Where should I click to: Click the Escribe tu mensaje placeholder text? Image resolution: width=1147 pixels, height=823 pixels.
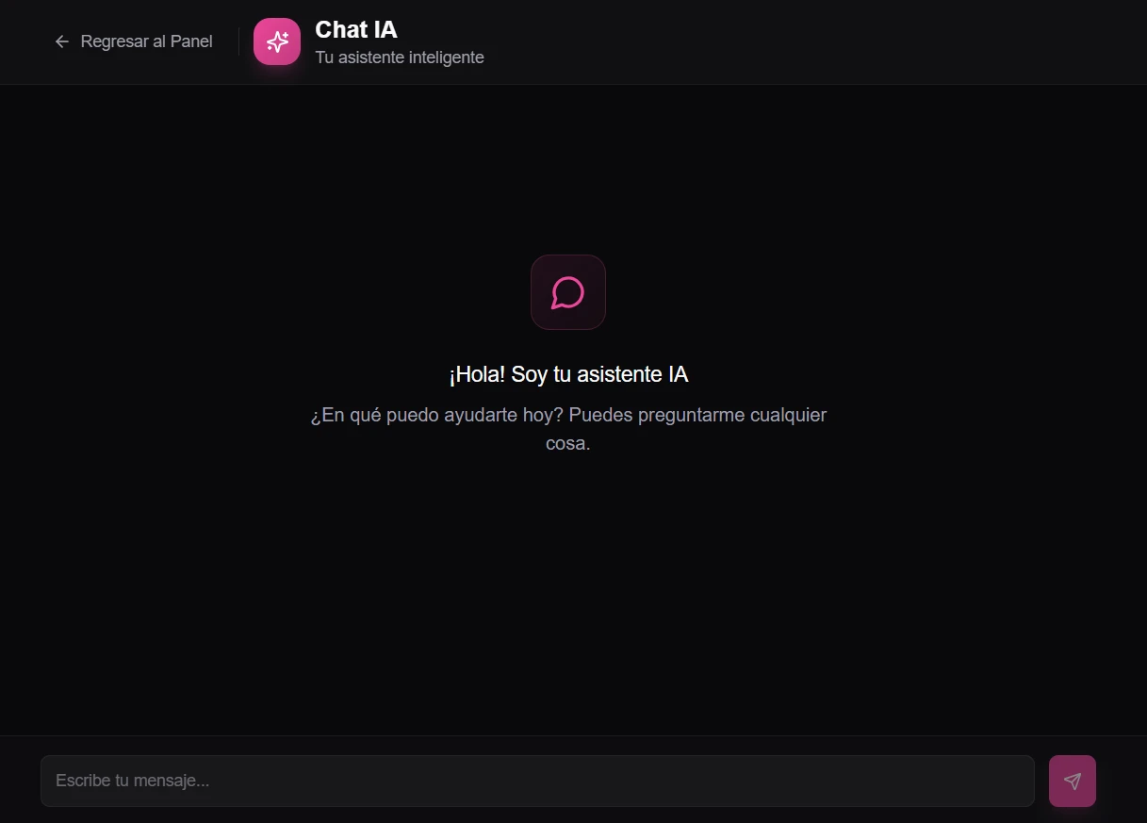click(133, 781)
